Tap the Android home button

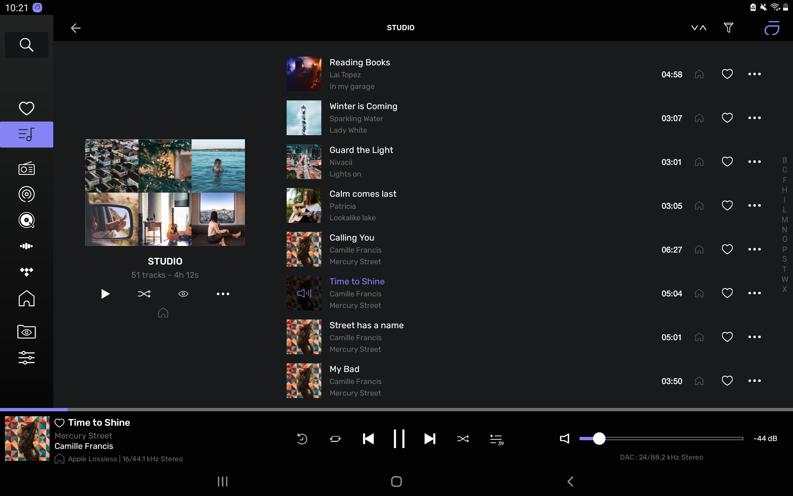click(x=396, y=482)
